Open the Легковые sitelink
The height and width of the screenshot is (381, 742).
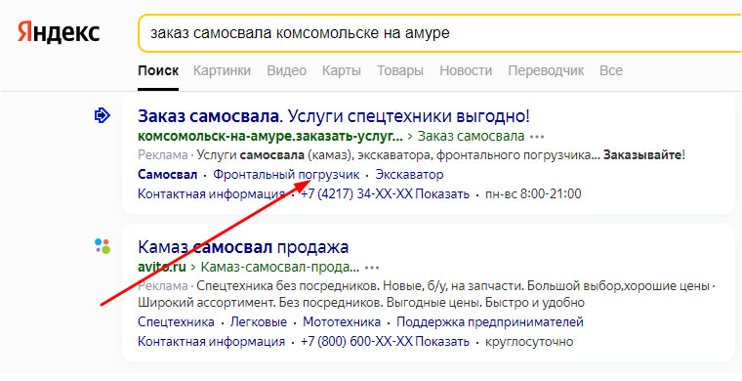pos(259,322)
